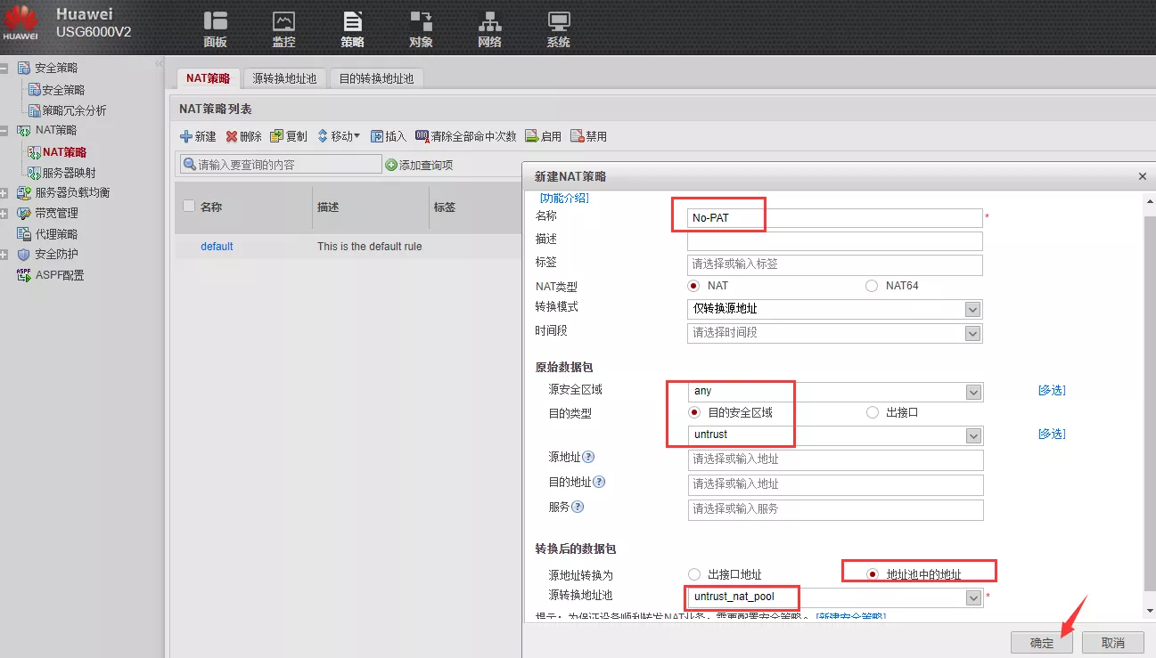Click the 描述 description input field
1156x658 pixels.
pos(834,241)
